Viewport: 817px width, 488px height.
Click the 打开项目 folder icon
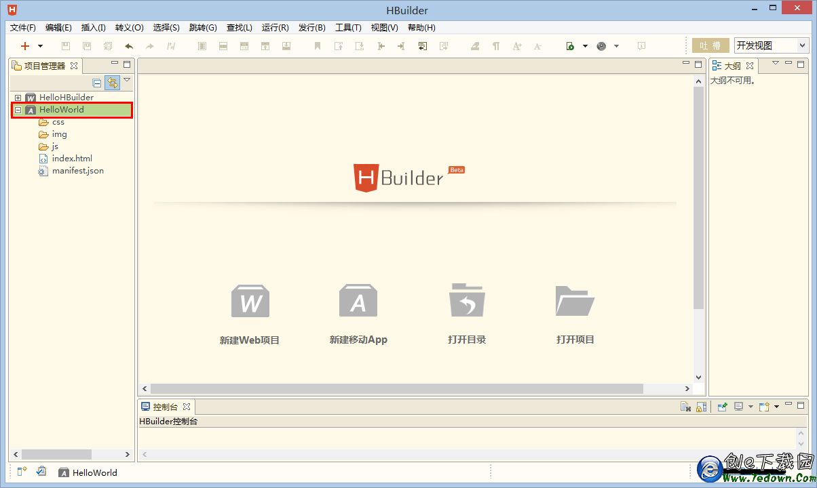coord(575,301)
